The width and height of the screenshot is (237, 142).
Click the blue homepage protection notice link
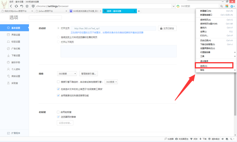click(107, 32)
